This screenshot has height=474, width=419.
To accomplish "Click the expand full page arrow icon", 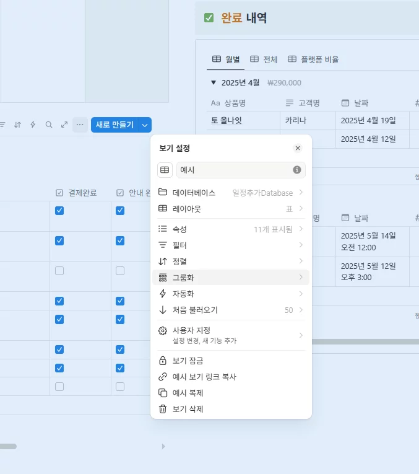I will pos(64,125).
